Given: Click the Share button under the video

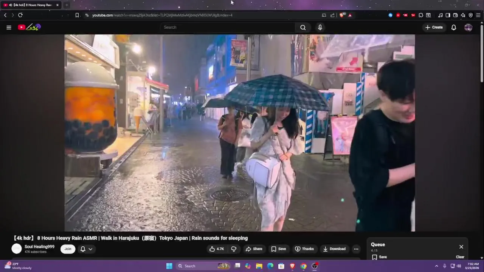Looking at the screenshot, I should [x=254, y=249].
